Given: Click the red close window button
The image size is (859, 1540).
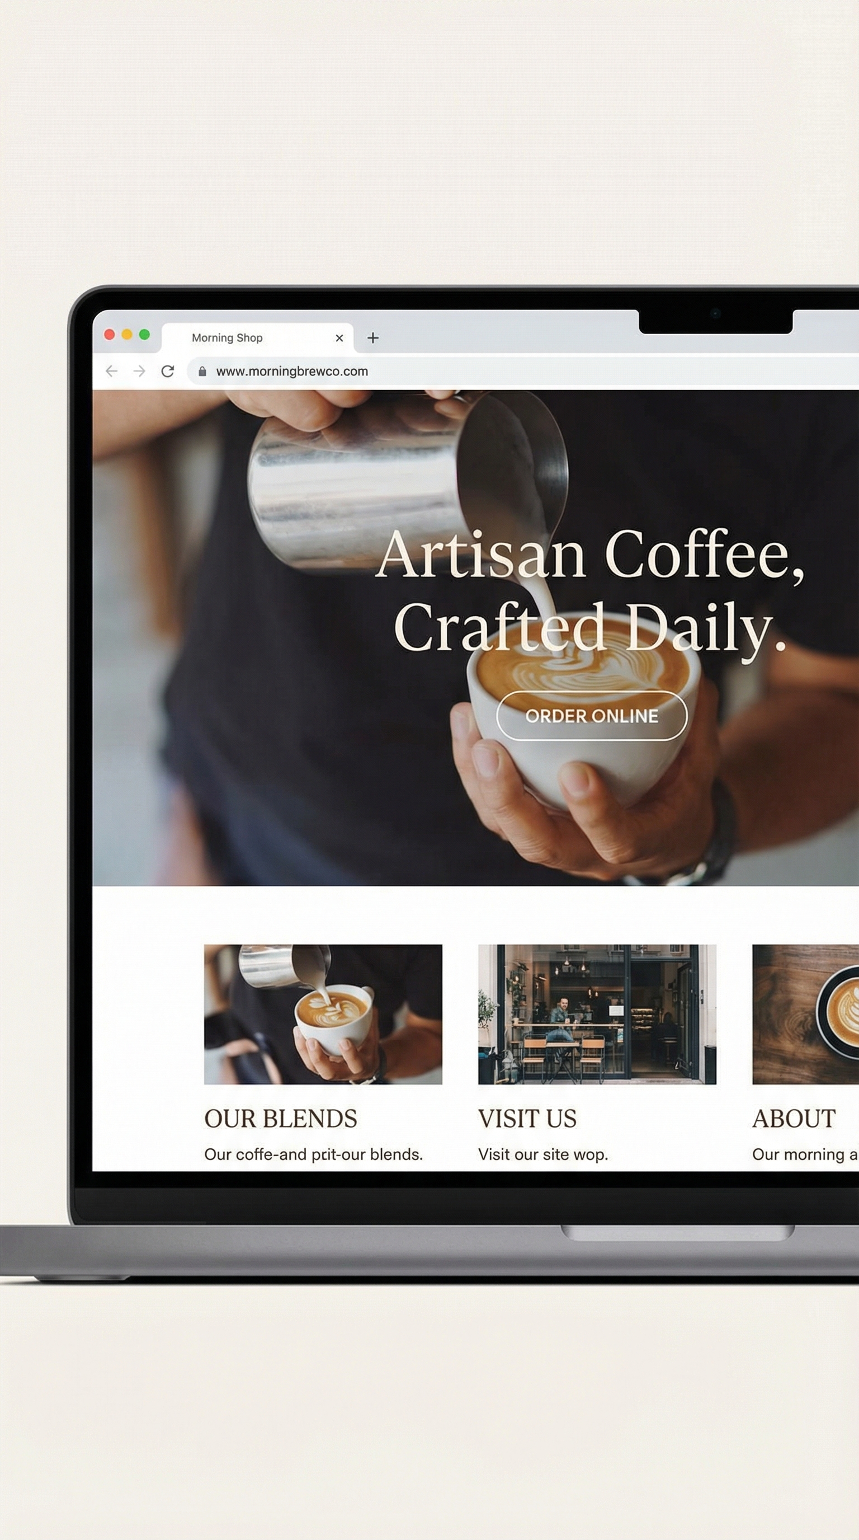Looking at the screenshot, I should pyautogui.click(x=109, y=334).
